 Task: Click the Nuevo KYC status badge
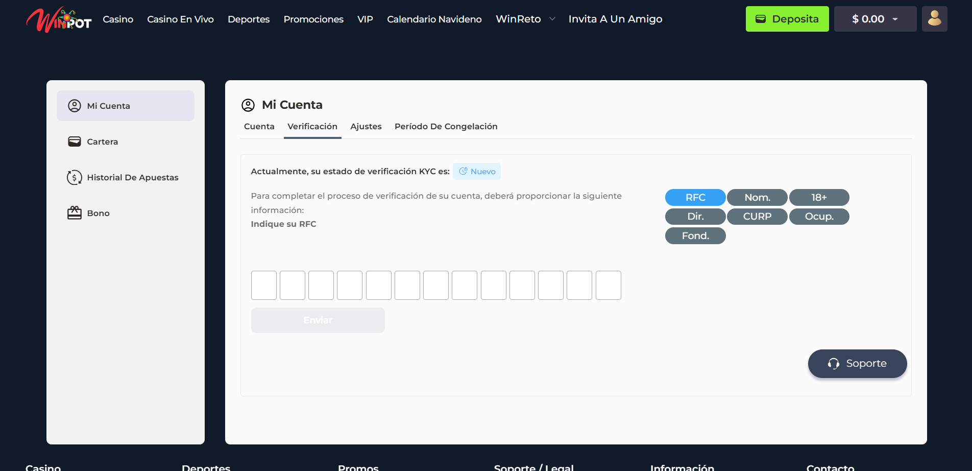coord(477,172)
